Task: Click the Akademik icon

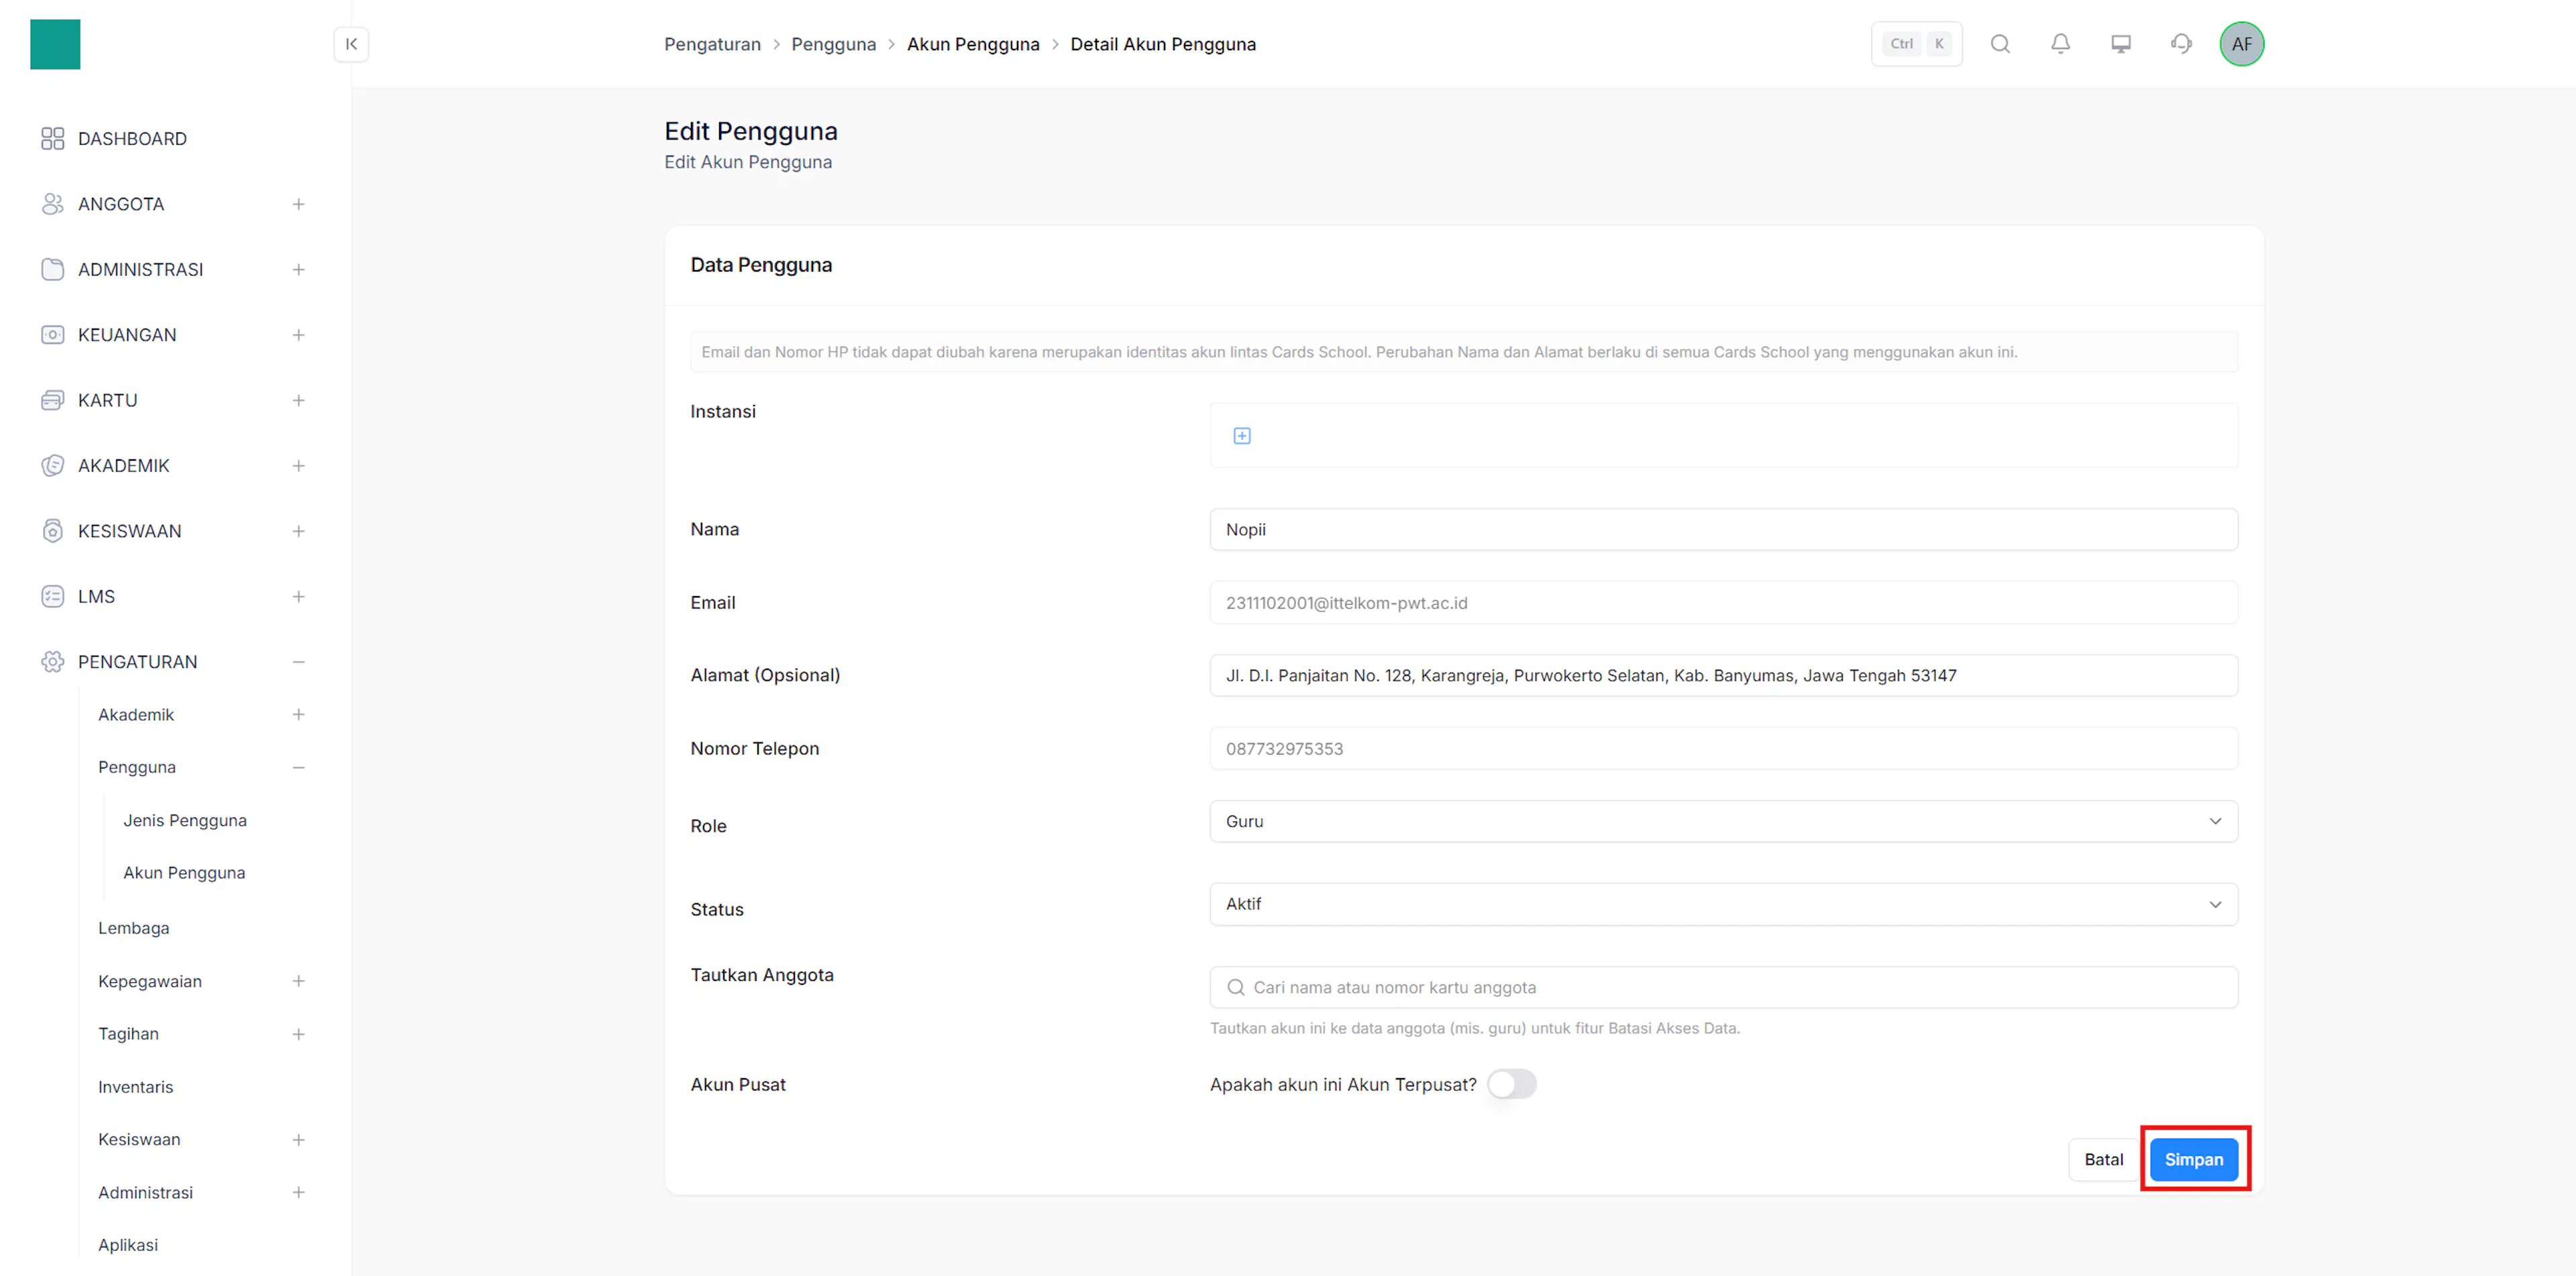Action: 53,465
